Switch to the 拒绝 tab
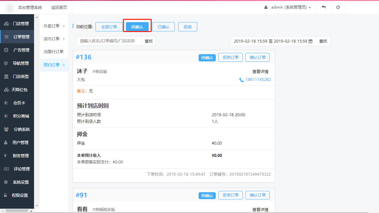 (x=188, y=27)
